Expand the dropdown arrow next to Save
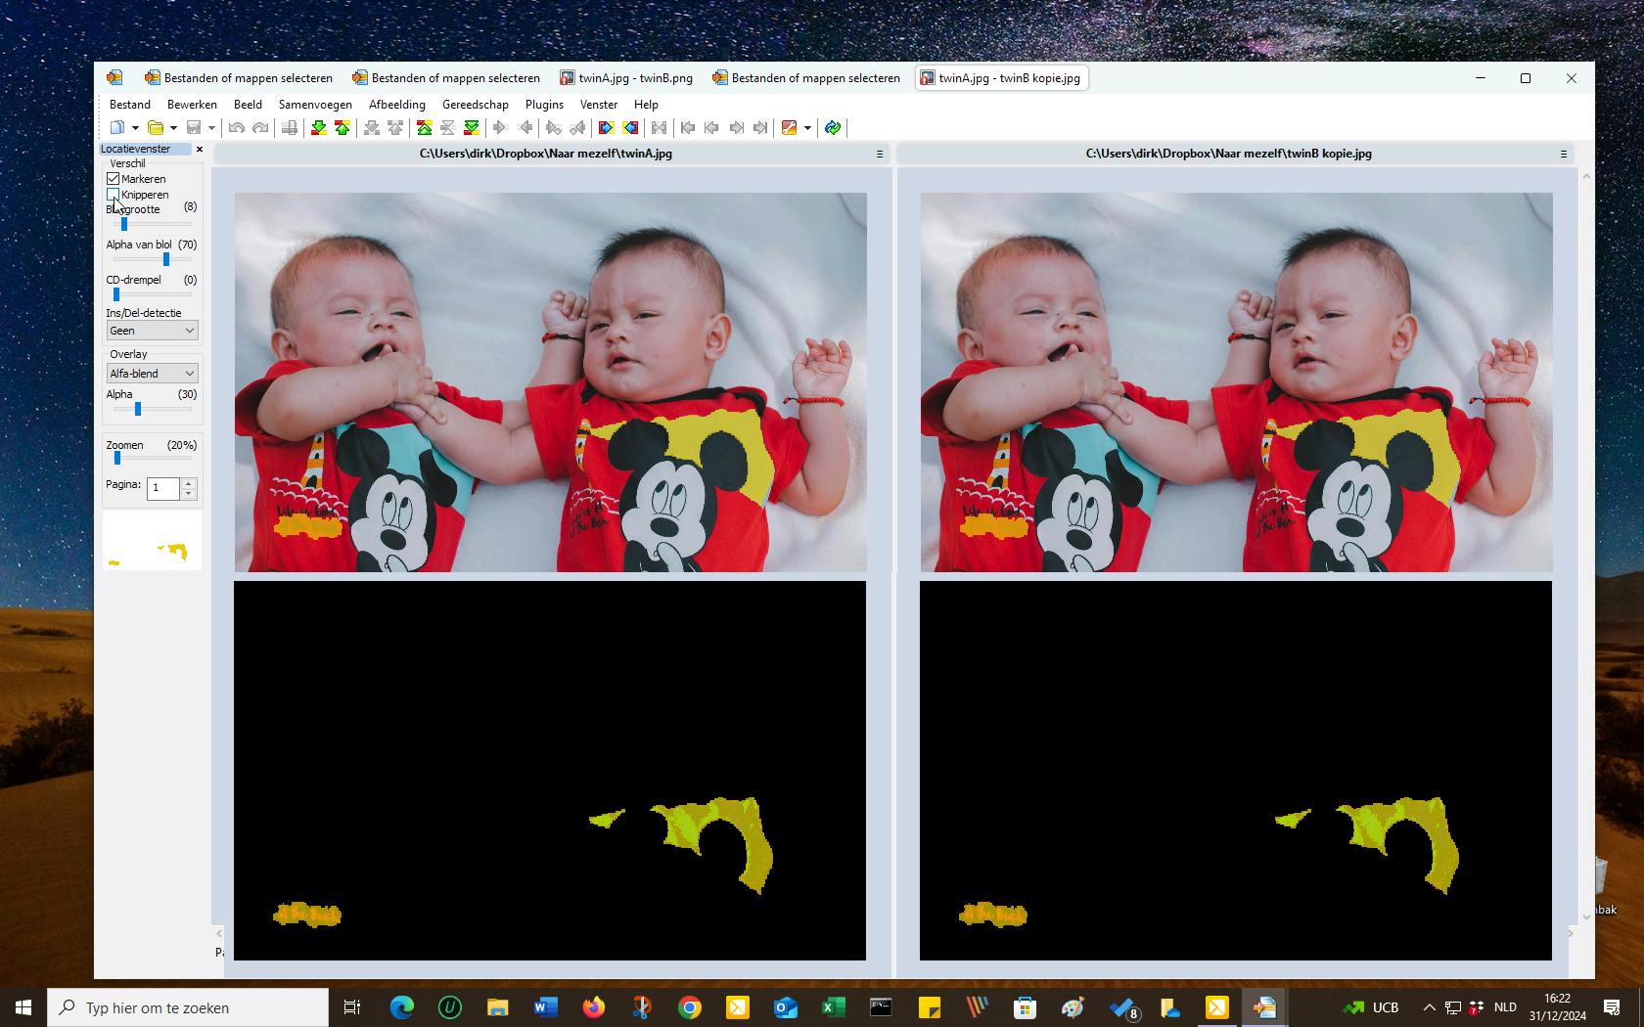This screenshot has width=1644, height=1027. pos(211,127)
